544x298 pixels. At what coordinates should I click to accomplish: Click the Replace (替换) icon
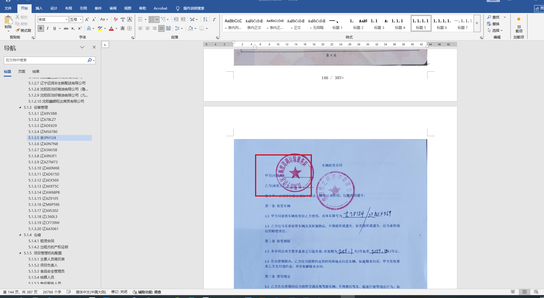[493, 24]
